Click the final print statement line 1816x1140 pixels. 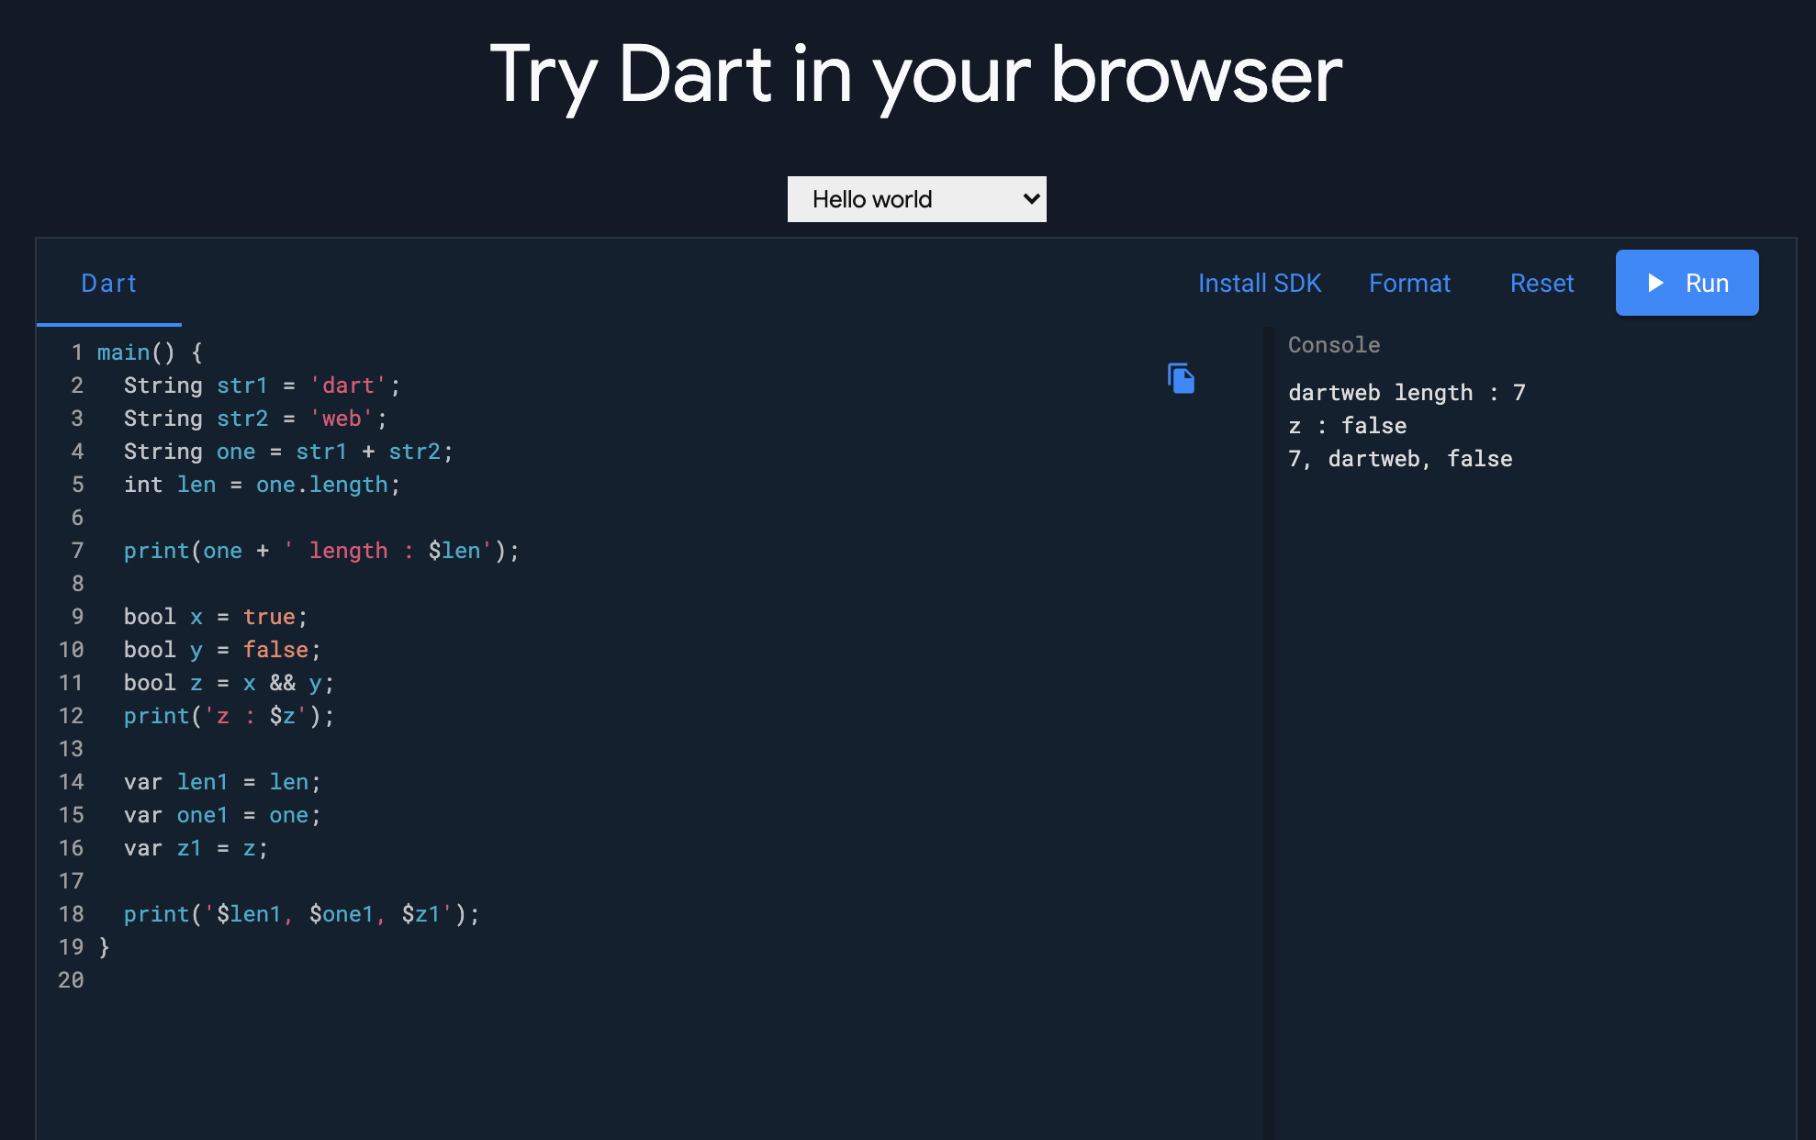coord(301,914)
